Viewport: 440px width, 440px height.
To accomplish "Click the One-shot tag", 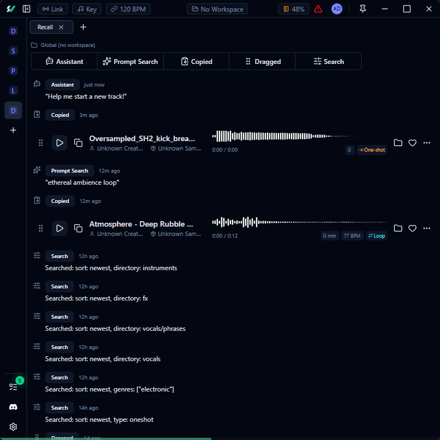I will click(x=372, y=150).
